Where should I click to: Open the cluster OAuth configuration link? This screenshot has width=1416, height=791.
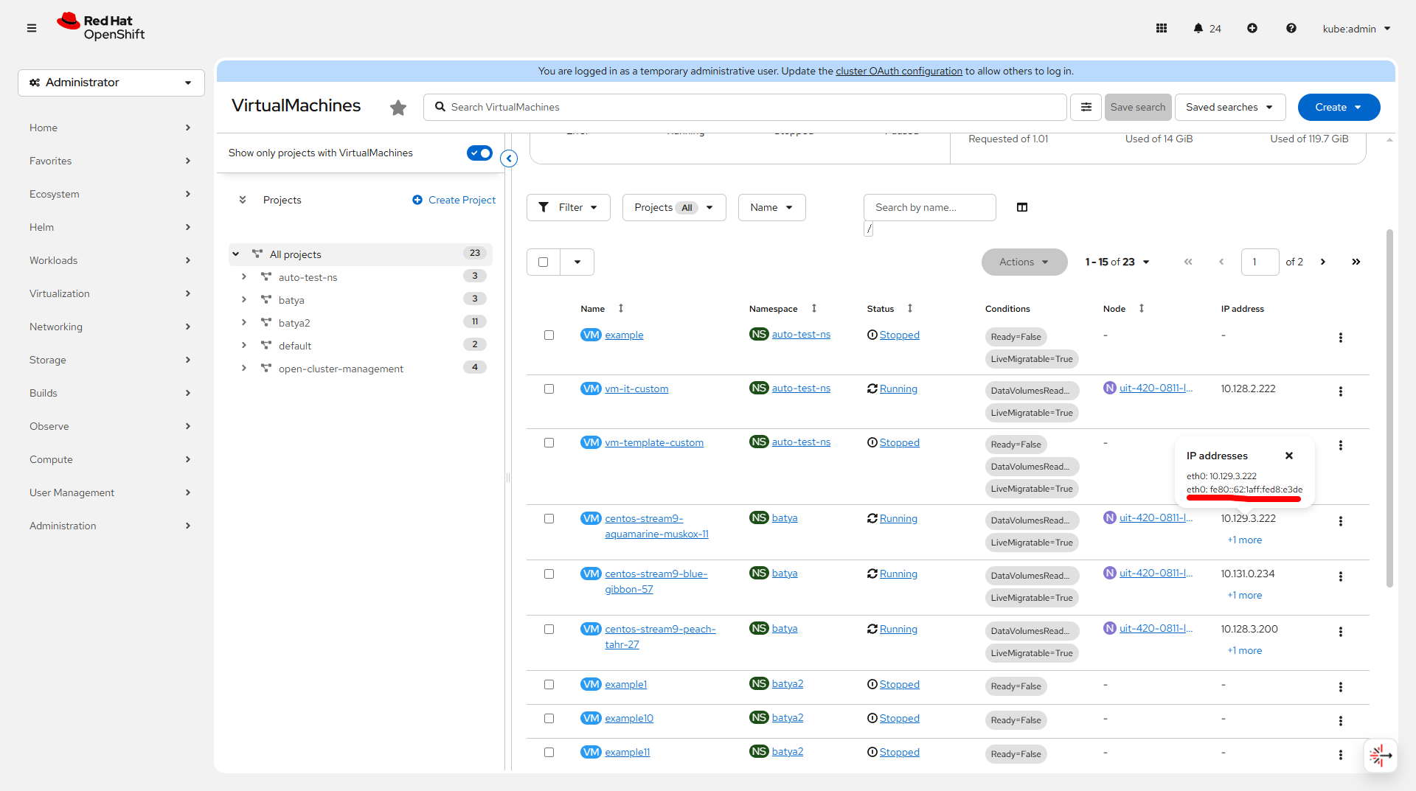pos(898,72)
